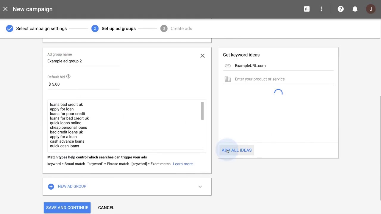
Task: Select keyword line 'loans bad credit uk'
Action: (x=66, y=105)
